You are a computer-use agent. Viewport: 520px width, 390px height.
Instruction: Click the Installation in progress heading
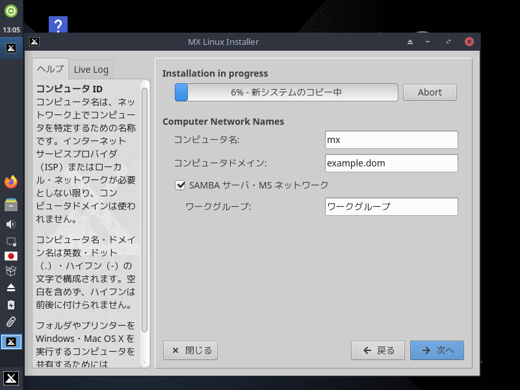215,73
